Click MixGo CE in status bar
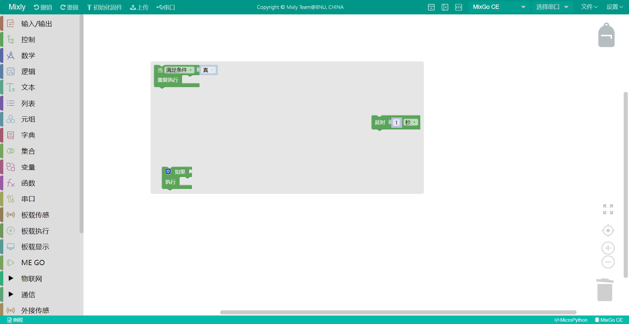Viewport: 629px width, 324px height. [x=609, y=320]
